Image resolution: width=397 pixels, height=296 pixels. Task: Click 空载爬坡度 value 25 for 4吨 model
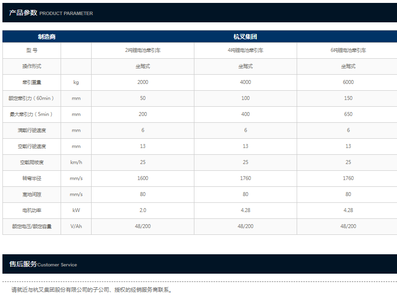[x=246, y=162]
